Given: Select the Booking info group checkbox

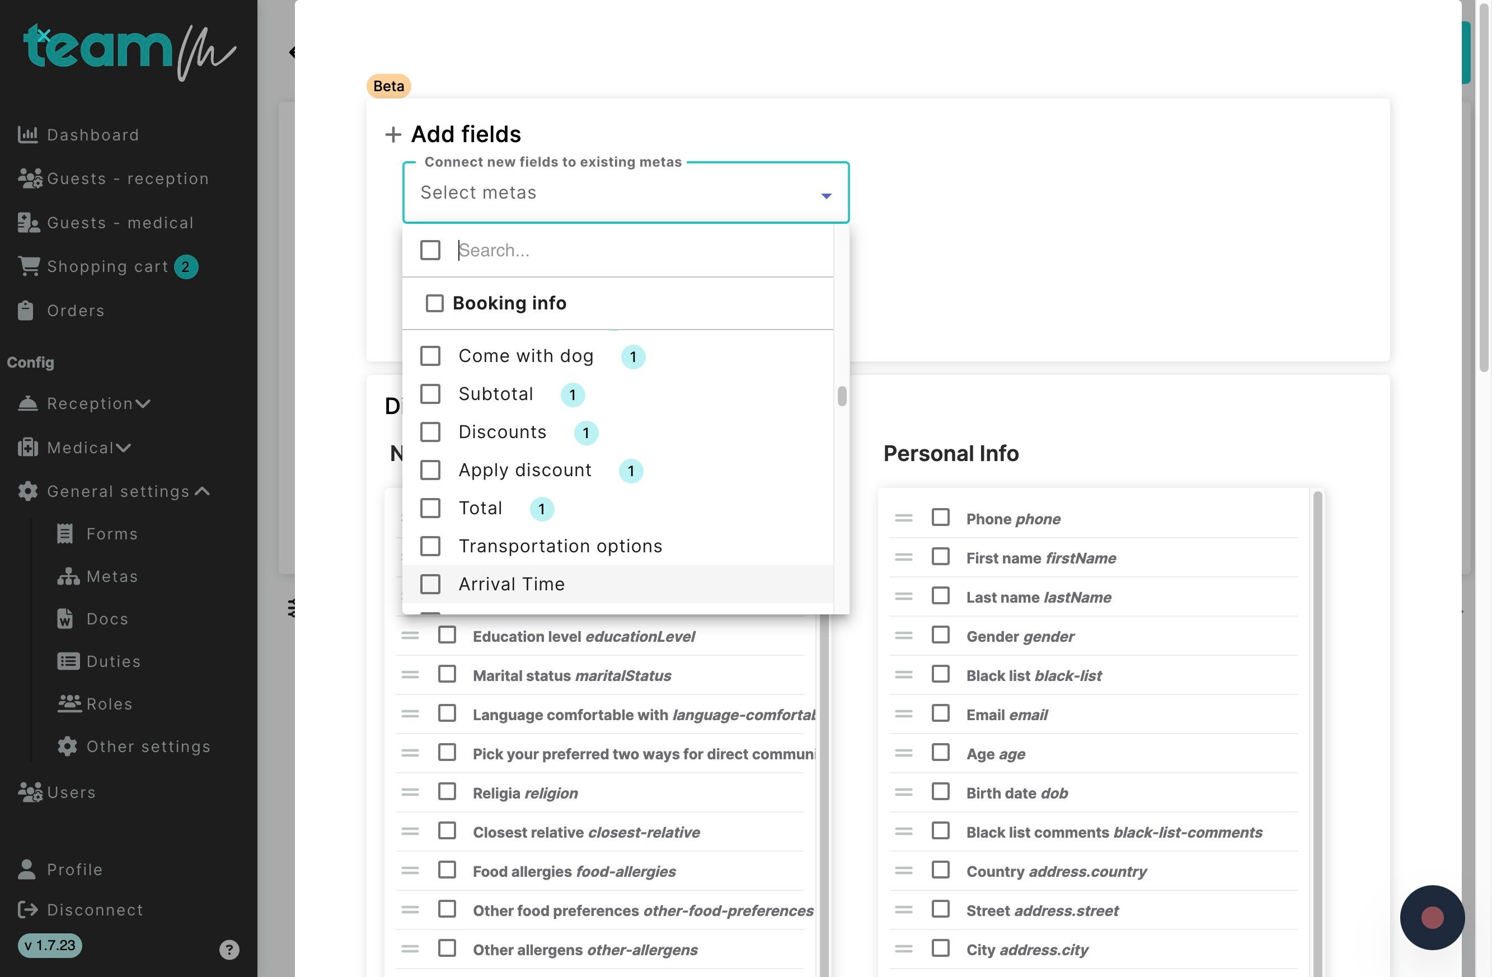Looking at the screenshot, I should [x=434, y=303].
